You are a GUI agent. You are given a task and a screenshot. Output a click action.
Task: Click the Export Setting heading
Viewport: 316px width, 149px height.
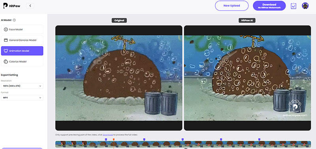[x=9, y=75]
